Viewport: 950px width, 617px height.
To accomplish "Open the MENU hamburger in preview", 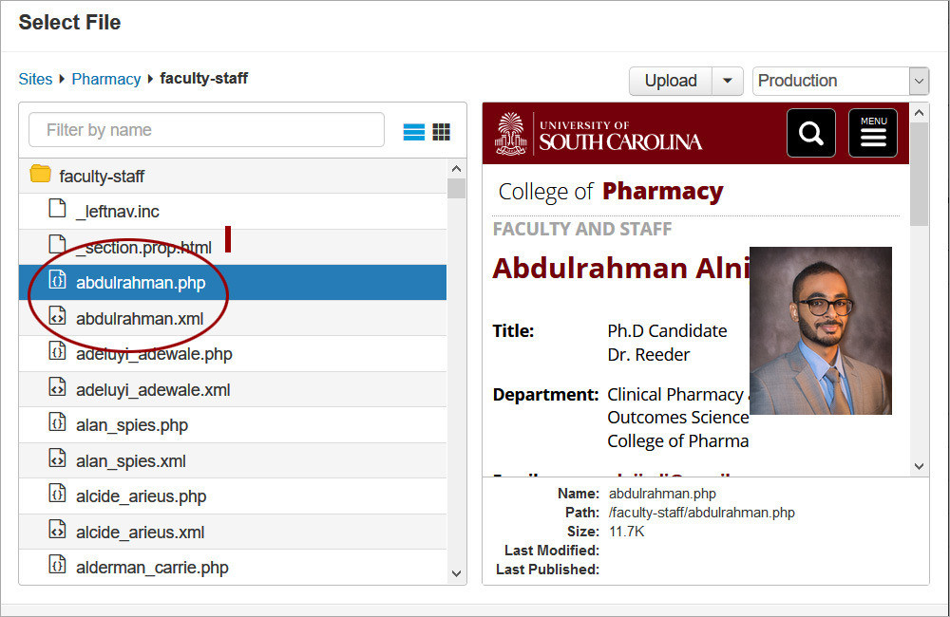I will (873, 133).
